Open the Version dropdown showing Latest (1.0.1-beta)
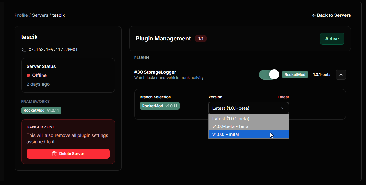This screenshot has width=366, height=185. click(x=248, y=108)
